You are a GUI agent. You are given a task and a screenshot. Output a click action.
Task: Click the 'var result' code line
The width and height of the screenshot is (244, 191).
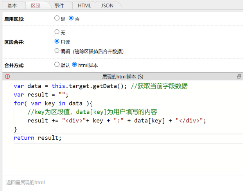coord(41,95)
